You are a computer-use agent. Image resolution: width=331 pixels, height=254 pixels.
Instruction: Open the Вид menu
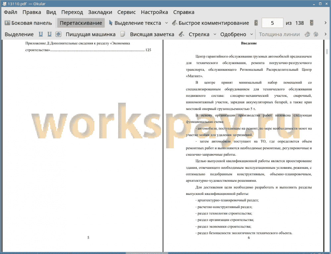tap(51, 12)
